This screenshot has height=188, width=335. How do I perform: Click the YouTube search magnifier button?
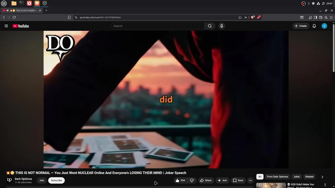210,26
